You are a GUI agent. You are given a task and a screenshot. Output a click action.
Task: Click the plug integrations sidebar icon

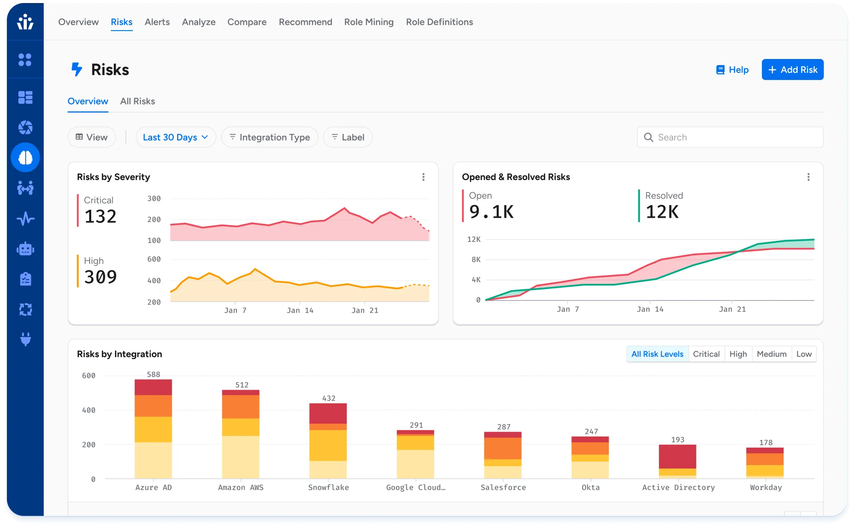click(25, 339)
